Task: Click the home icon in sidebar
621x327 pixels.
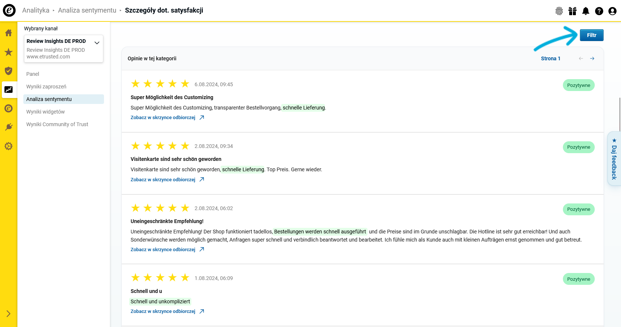Action: click(x=9, y=33)
